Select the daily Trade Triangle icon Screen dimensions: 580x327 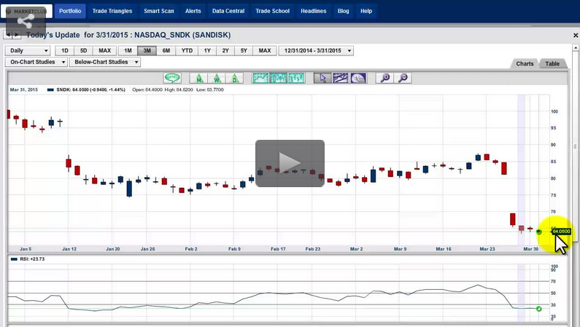click(234, 78)
